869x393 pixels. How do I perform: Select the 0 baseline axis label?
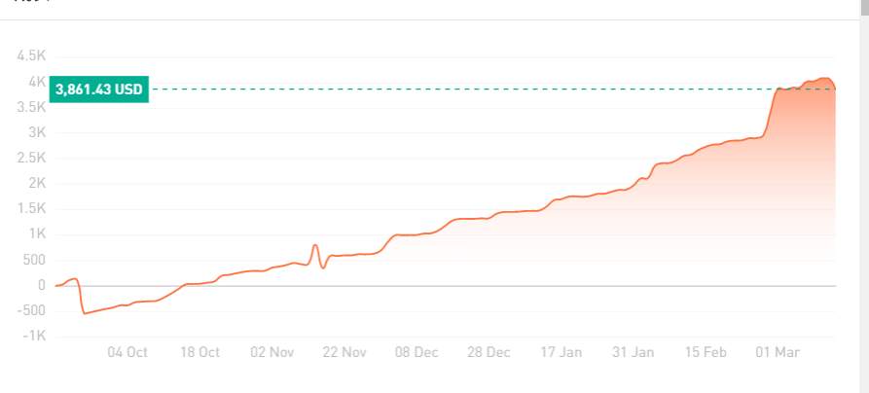(42, 285)
